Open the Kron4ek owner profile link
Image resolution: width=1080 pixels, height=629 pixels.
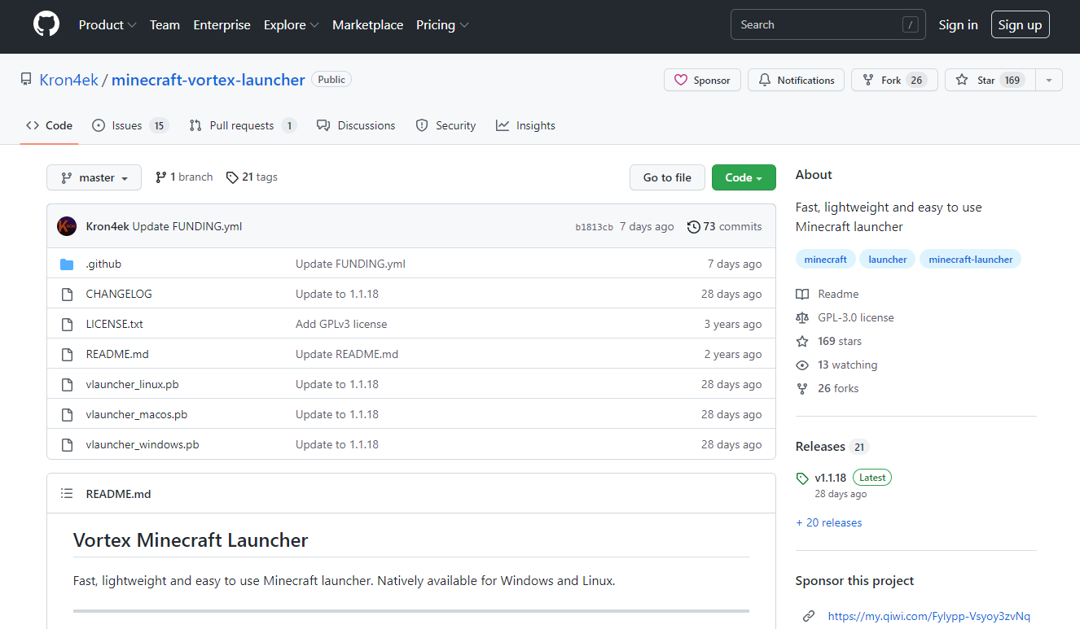click(x=69, y=80)
